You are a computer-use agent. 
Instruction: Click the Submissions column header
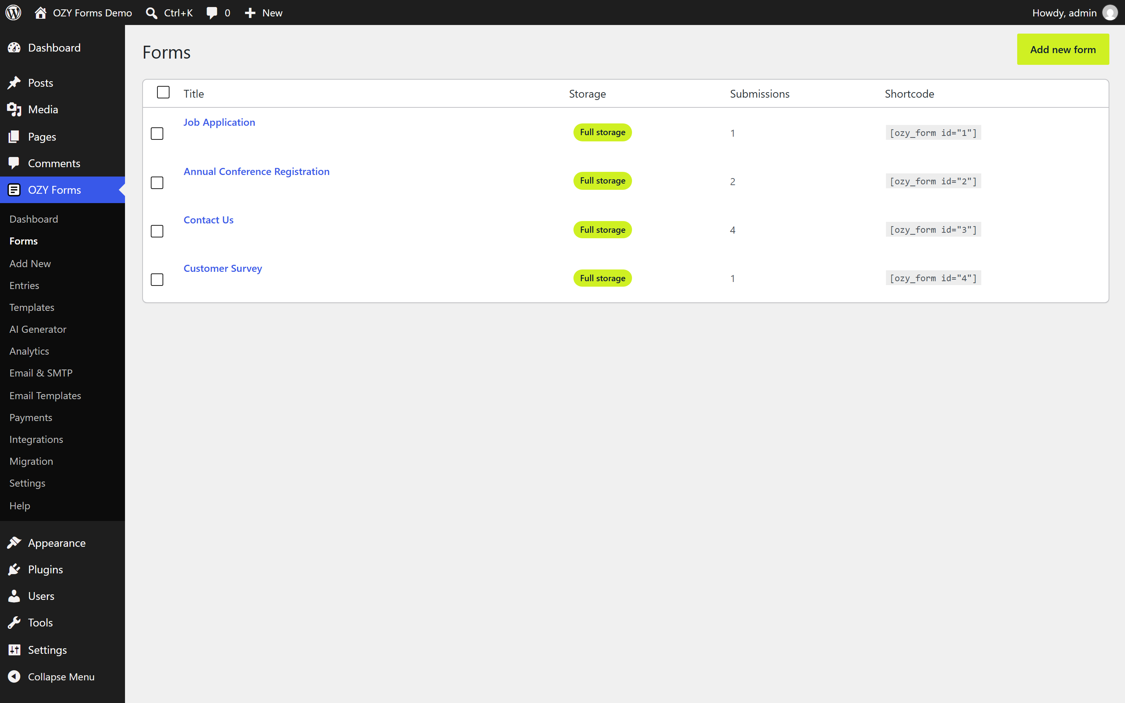(x=760, y=93)
